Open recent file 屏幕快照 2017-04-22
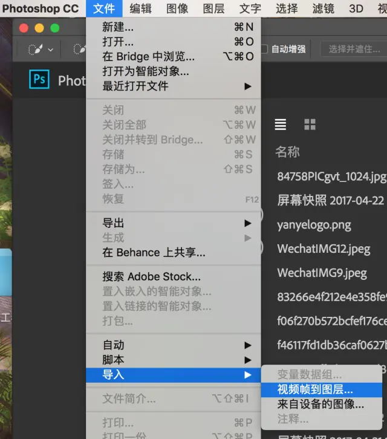The width and height of the screenshot is (387, 439). click(x=331, y=201)
